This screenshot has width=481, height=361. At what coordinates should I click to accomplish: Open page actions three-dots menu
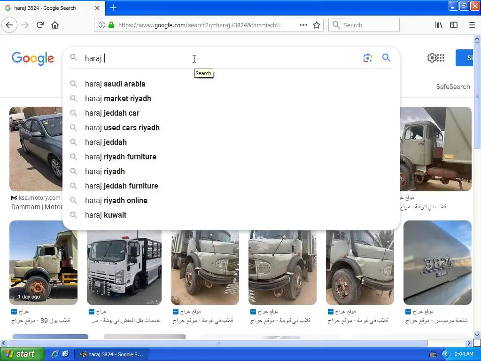[x=303, y=25]
